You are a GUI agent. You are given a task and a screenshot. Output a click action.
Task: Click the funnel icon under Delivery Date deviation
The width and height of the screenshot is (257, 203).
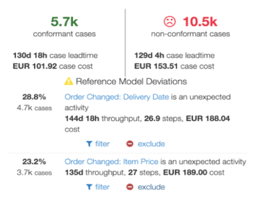(x=89, y=144)
